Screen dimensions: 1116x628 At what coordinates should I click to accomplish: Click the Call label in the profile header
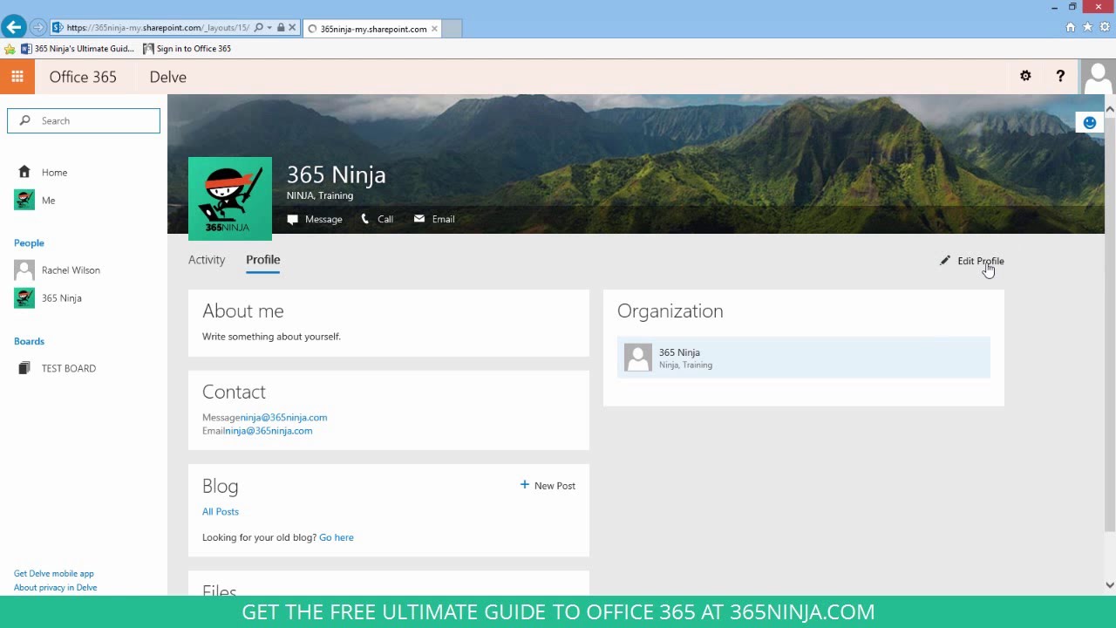(385, 219)
